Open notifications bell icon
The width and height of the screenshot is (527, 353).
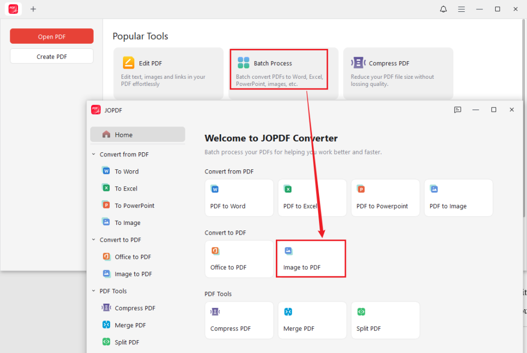(443, 9)
